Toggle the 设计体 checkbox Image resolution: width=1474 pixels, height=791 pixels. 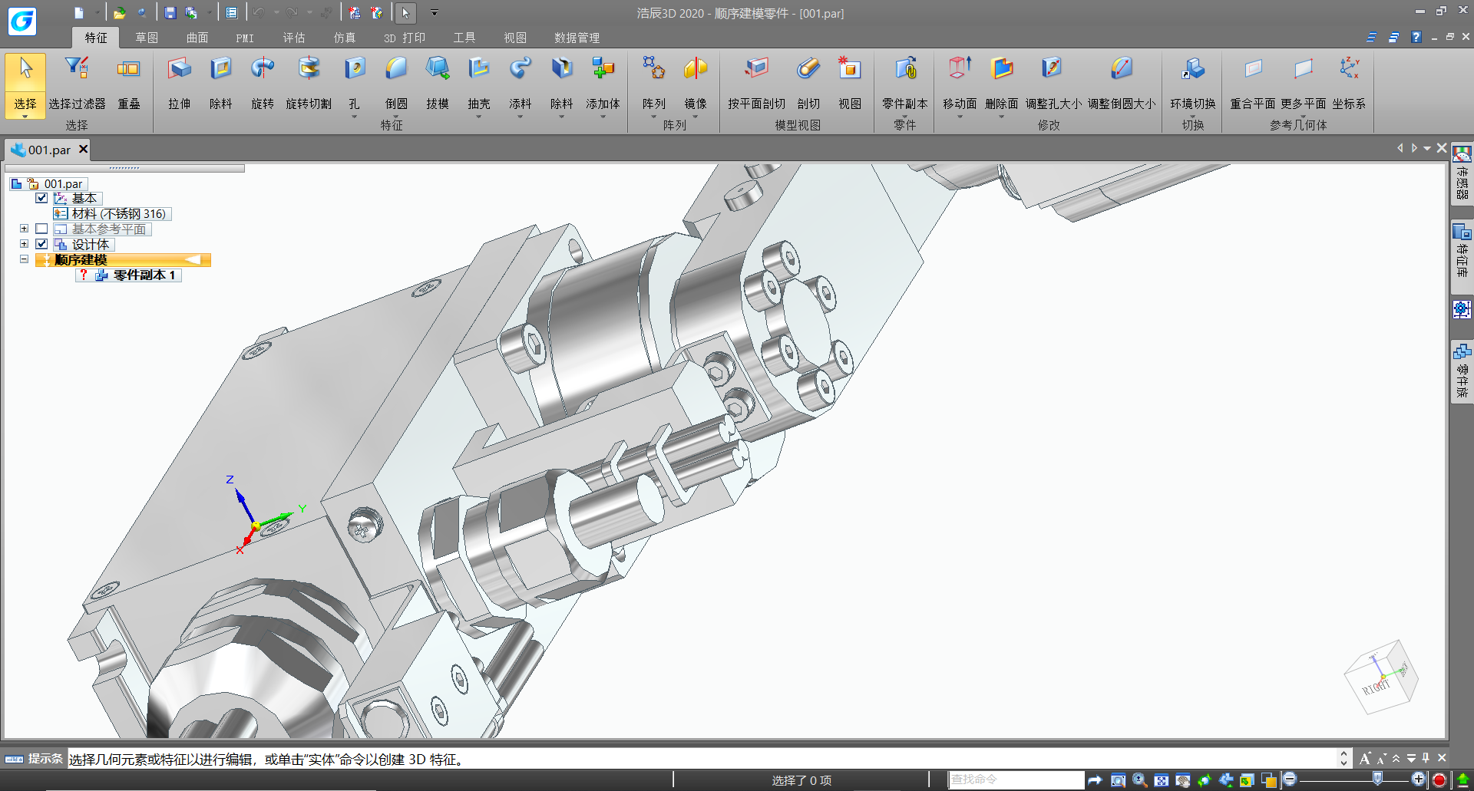coord(42,244)
